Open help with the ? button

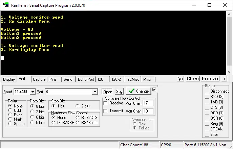pyautogui.click(x=225, y=79)
